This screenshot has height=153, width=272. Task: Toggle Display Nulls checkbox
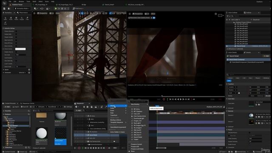click(x=16, y=34)
